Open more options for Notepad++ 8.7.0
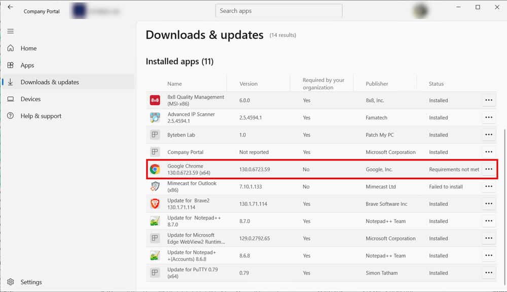The width and height of the screenshot is (507, 292). point(489,221)
